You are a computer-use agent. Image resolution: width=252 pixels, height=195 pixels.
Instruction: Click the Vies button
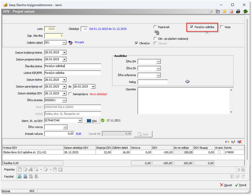click(92, 121)
